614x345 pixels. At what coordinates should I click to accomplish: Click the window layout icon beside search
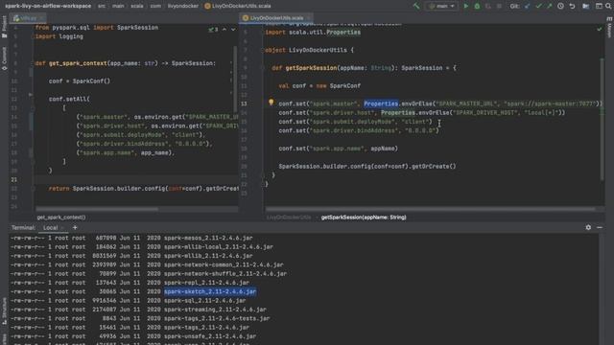pos(599,6)
